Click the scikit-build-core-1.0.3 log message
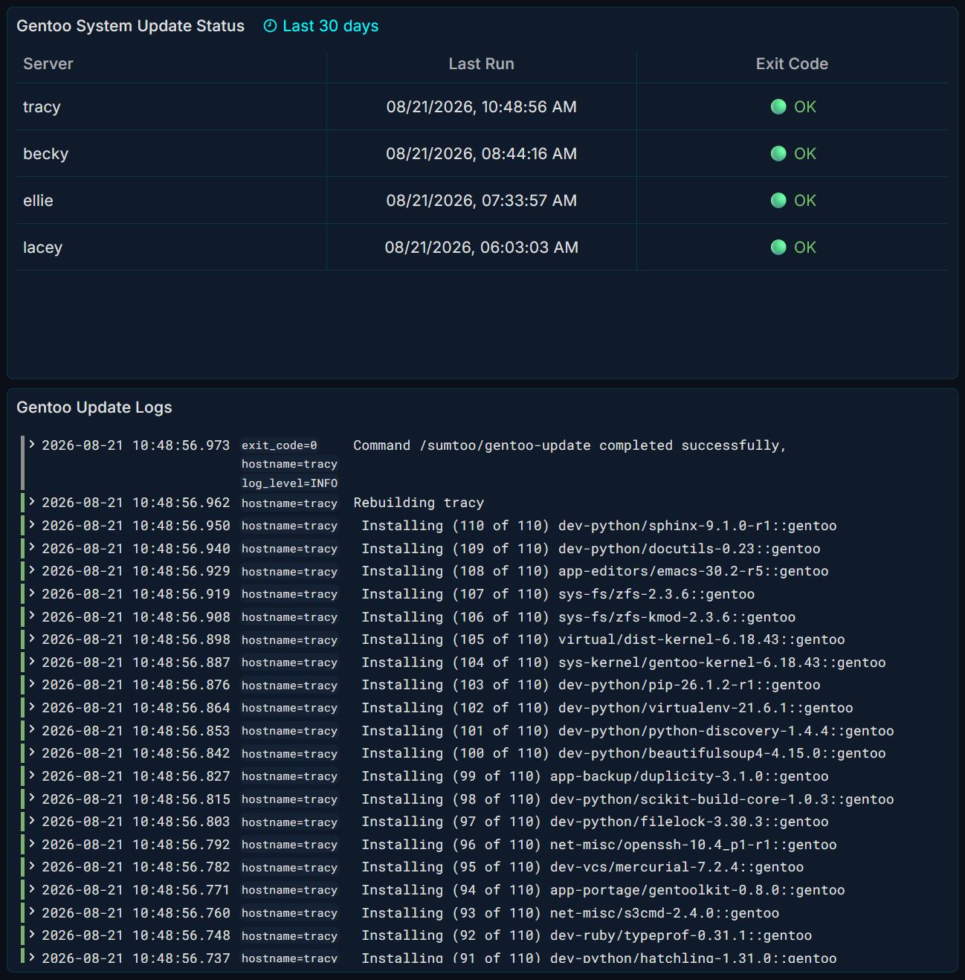965x980 pixels. [x=627, y=799]
